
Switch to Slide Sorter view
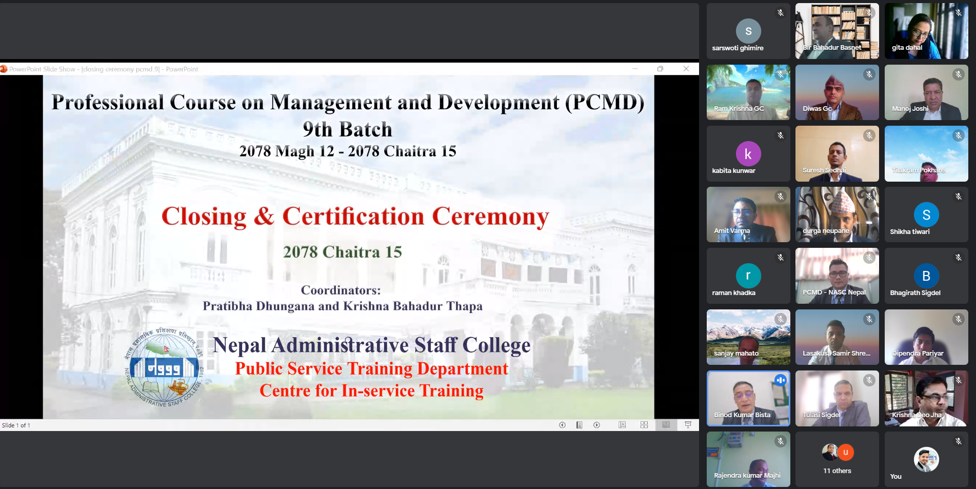[644, 425]
